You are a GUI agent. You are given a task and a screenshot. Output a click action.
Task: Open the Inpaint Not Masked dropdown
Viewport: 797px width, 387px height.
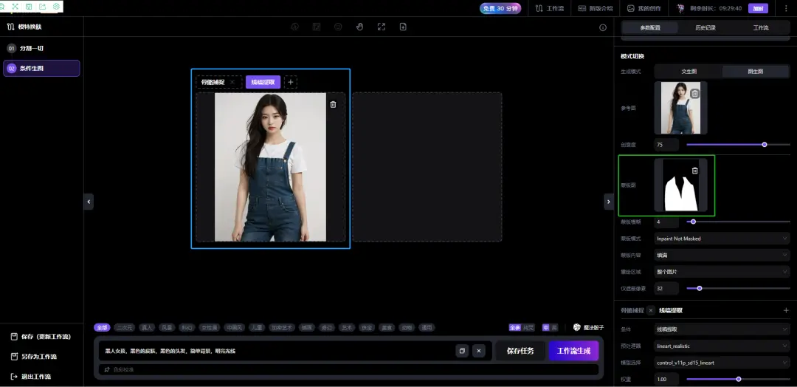(x=722, y=239)
